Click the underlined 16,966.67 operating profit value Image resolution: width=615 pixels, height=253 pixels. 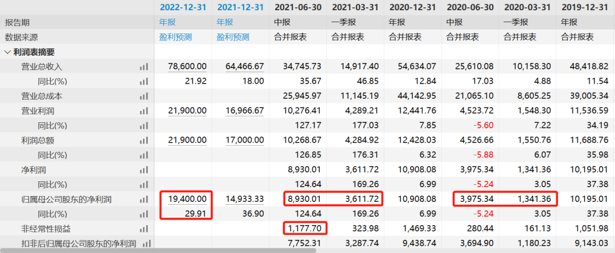tap(244, 111)
